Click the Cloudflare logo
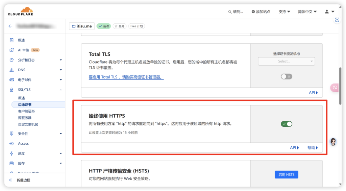The width and height of the screenshot is (346, 191). 20,11
